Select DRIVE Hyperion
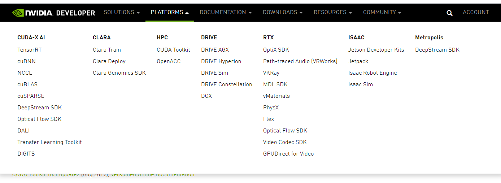 click(221, 61)
